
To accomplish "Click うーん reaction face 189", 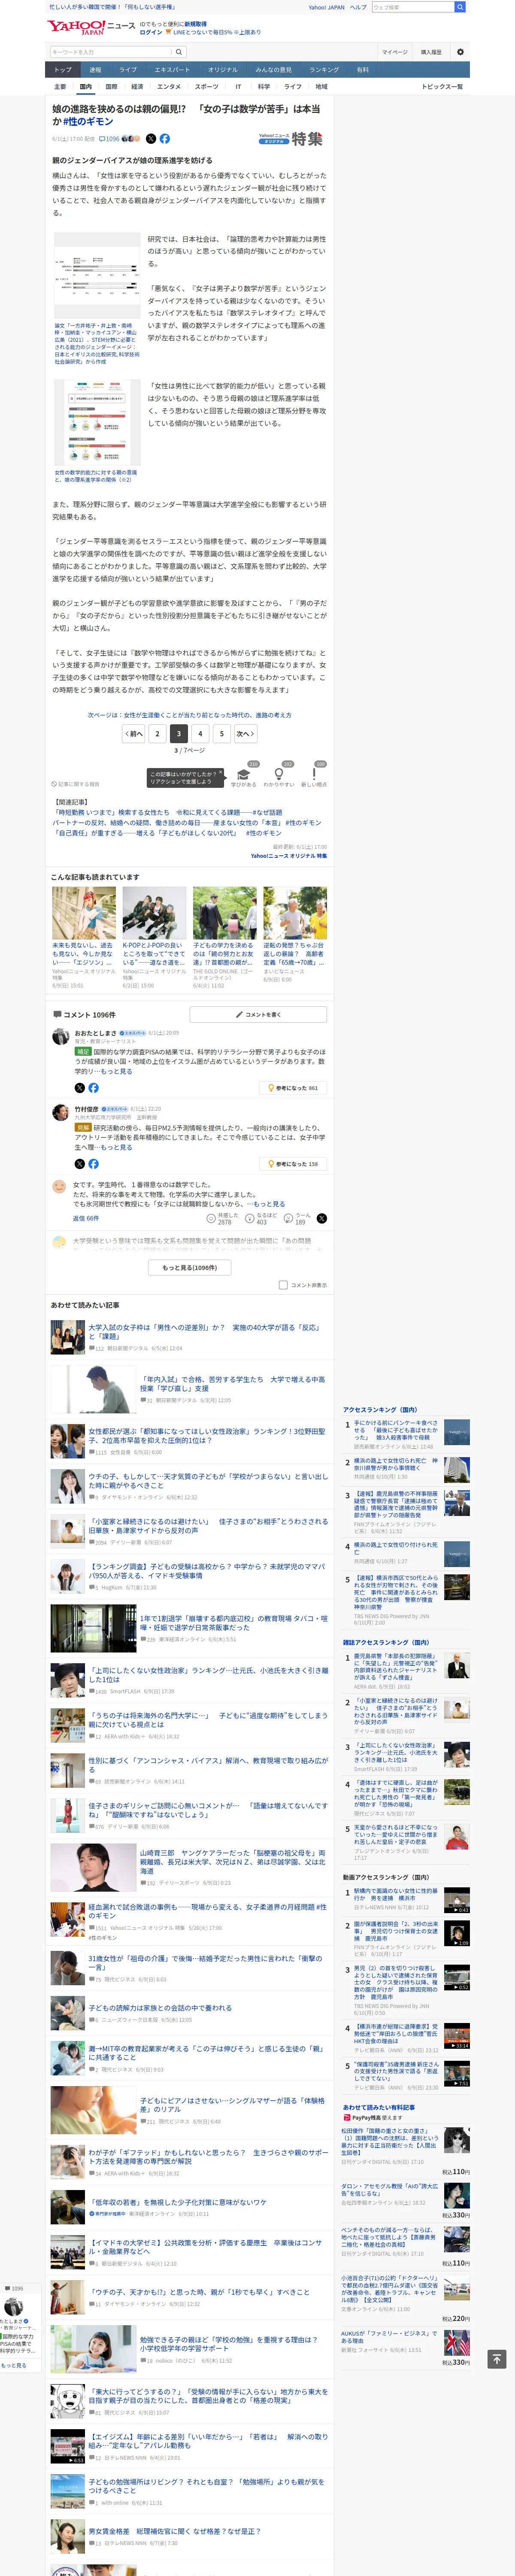I will [x=289, y=1218].
